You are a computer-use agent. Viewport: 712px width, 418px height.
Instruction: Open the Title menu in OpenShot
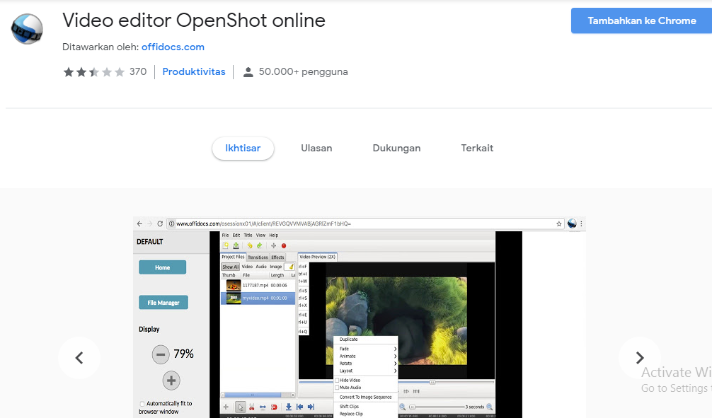pyautogui.click(x=248, y=235)
